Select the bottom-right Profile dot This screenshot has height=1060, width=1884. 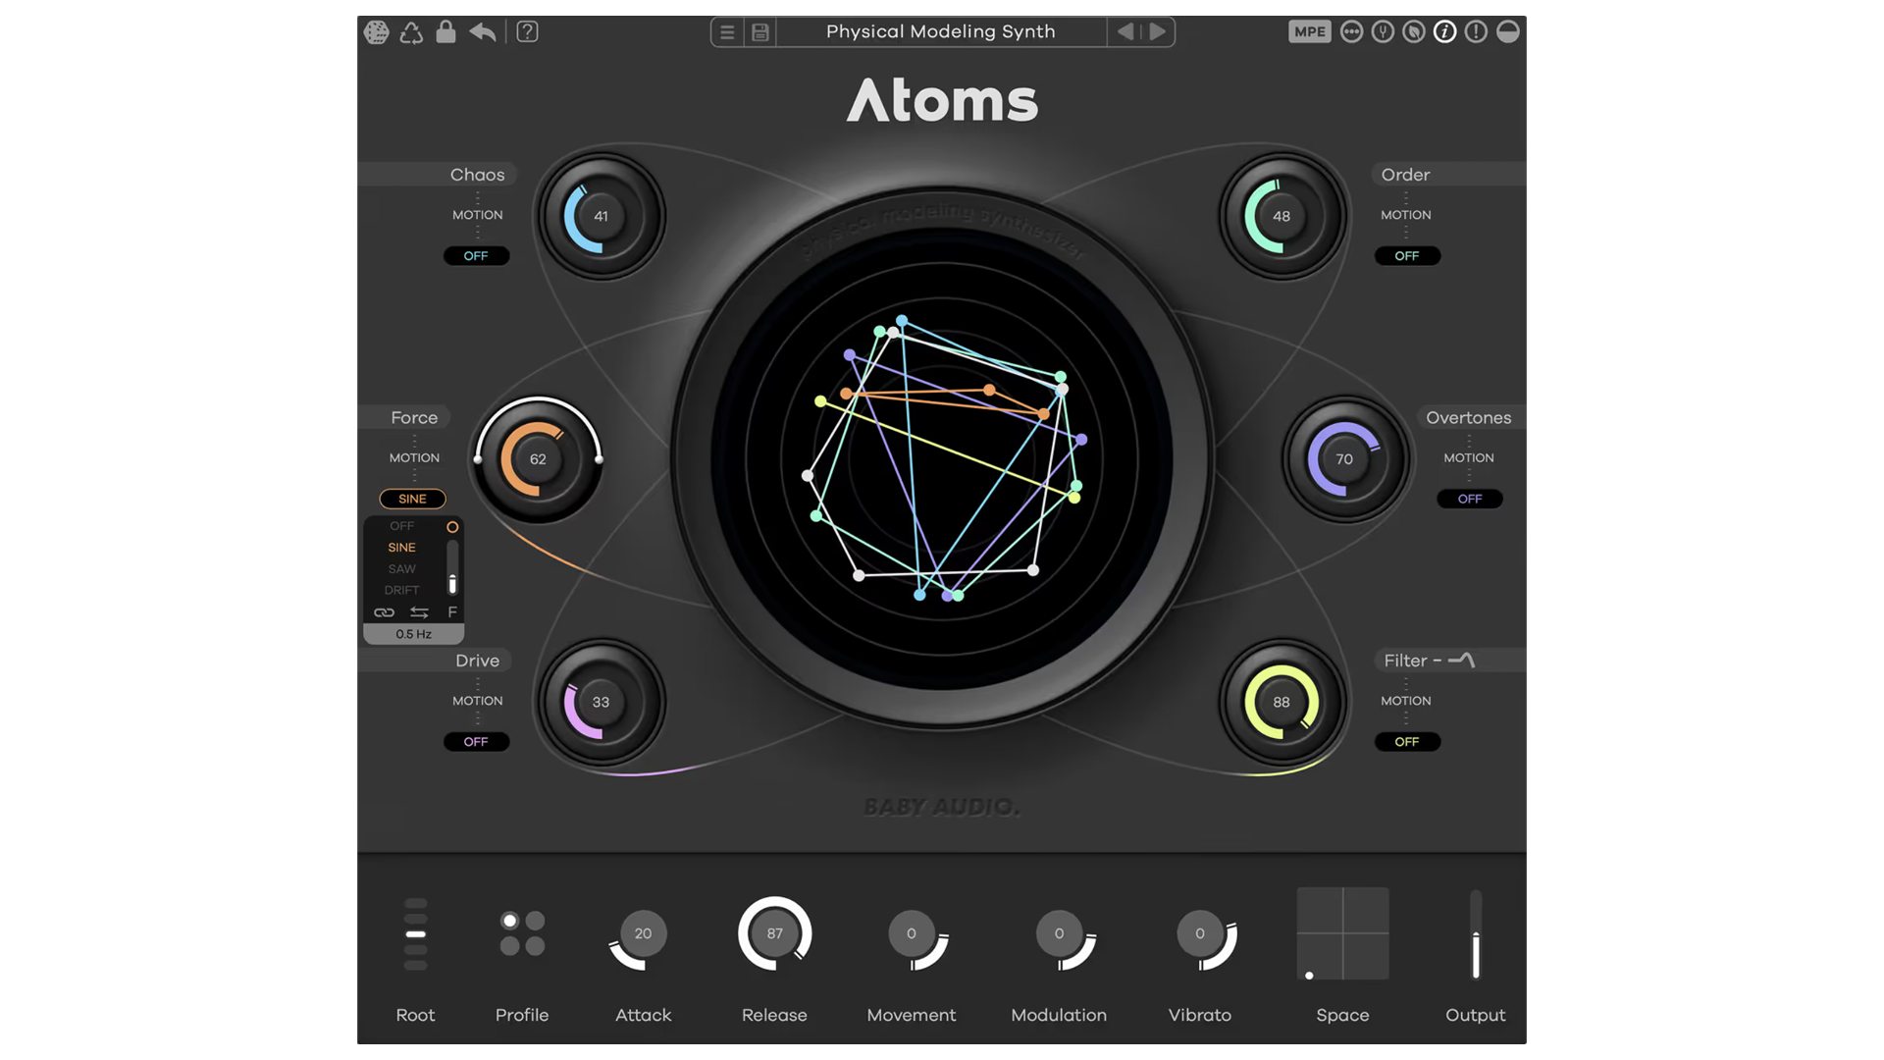535,946
